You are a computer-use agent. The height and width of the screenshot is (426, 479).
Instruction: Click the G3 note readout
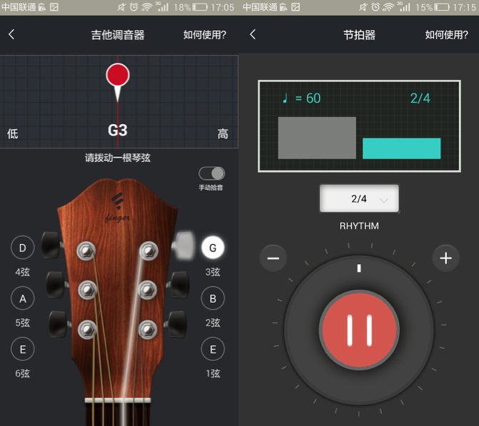click(118, 131)
